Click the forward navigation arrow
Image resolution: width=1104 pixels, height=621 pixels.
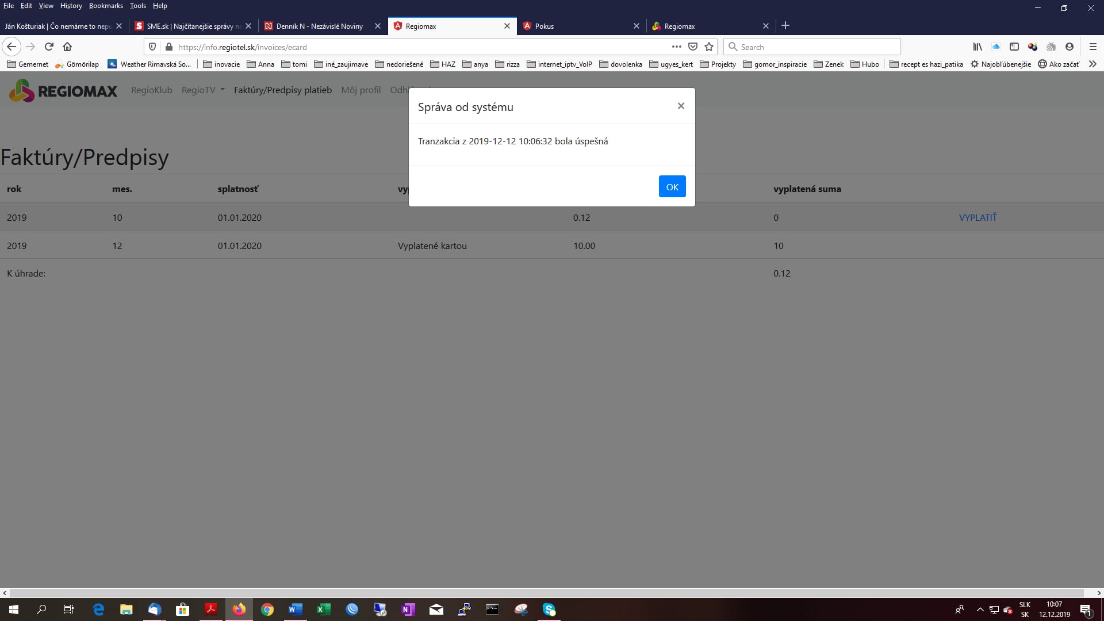pyautogui.click(x=30, y=47)
